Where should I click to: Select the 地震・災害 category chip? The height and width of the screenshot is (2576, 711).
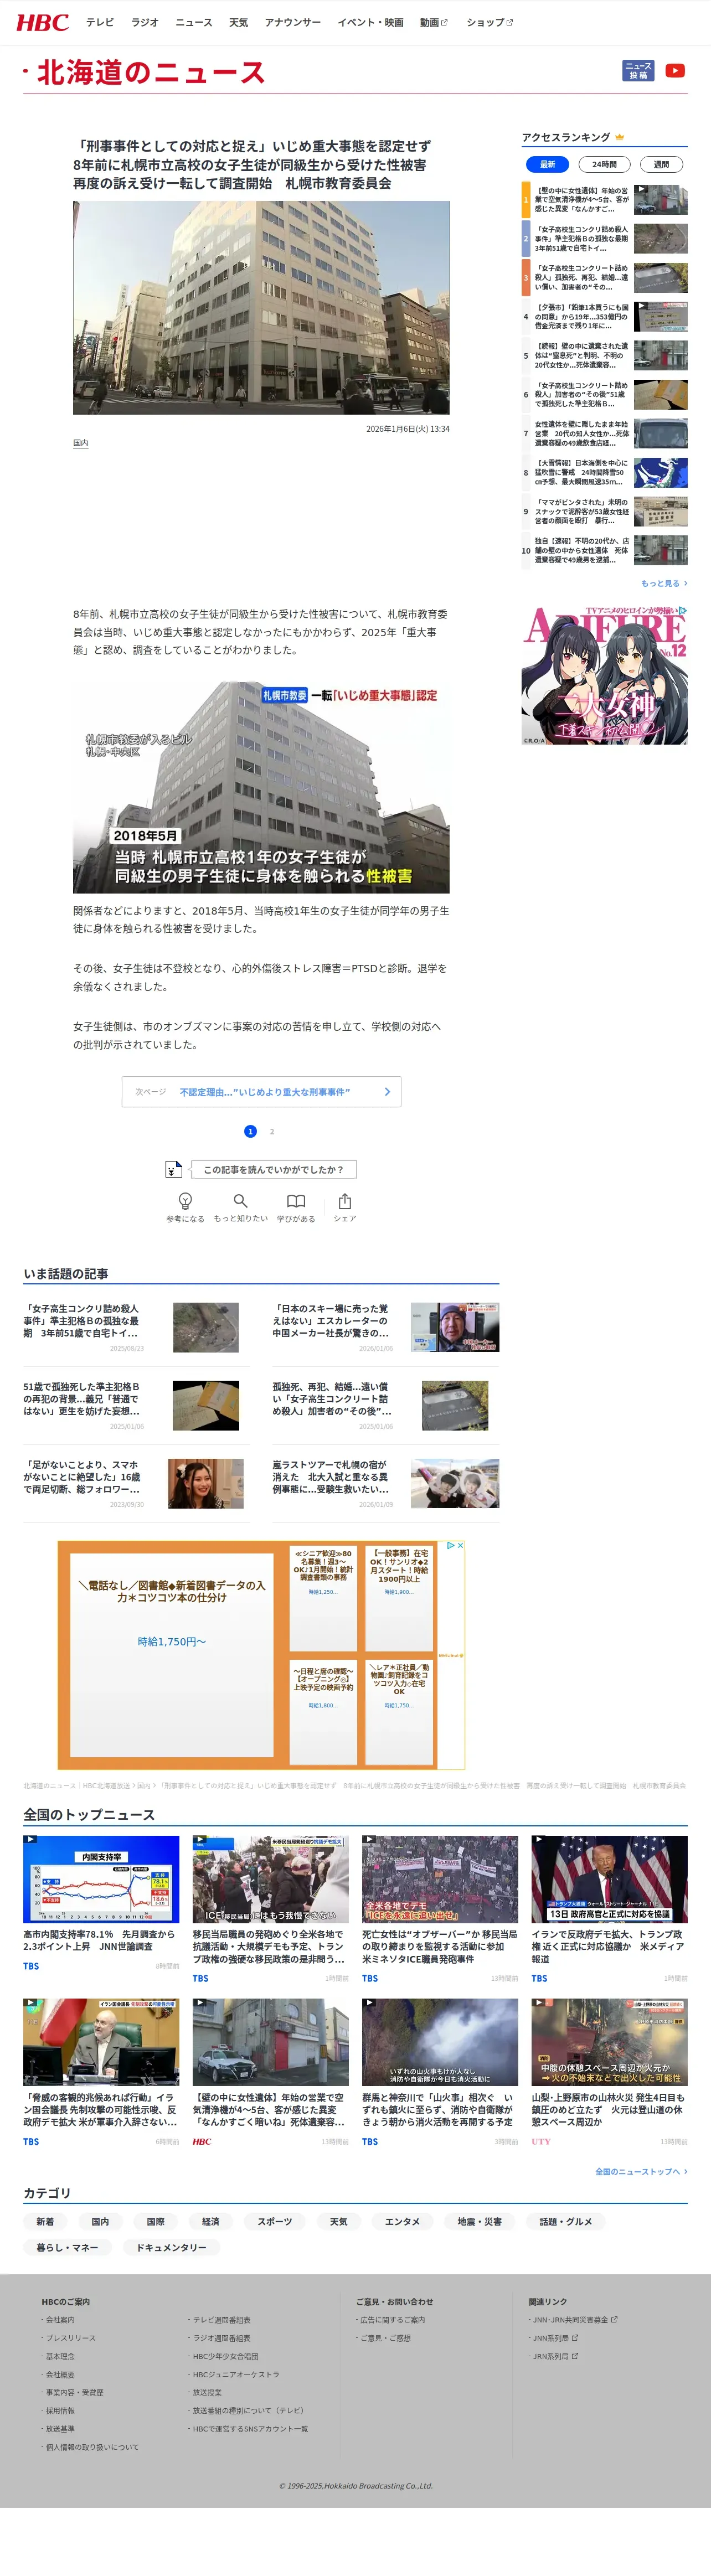click(x=479, y=2221)
